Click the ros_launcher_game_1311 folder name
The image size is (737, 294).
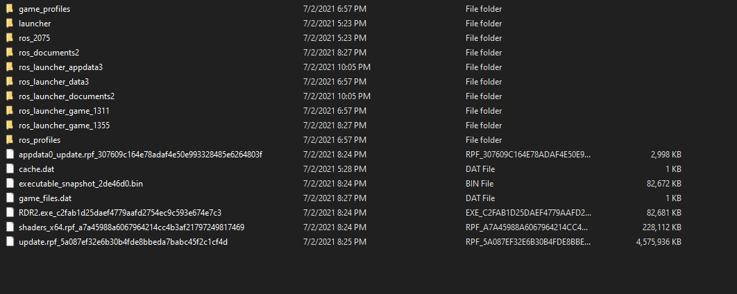[x=65, y=111]
